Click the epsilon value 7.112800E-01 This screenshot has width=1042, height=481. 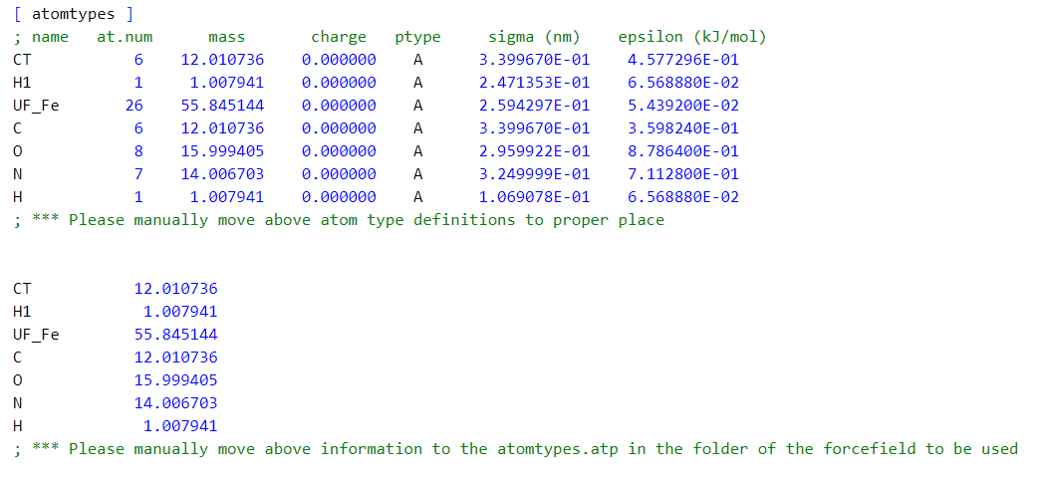683,174
